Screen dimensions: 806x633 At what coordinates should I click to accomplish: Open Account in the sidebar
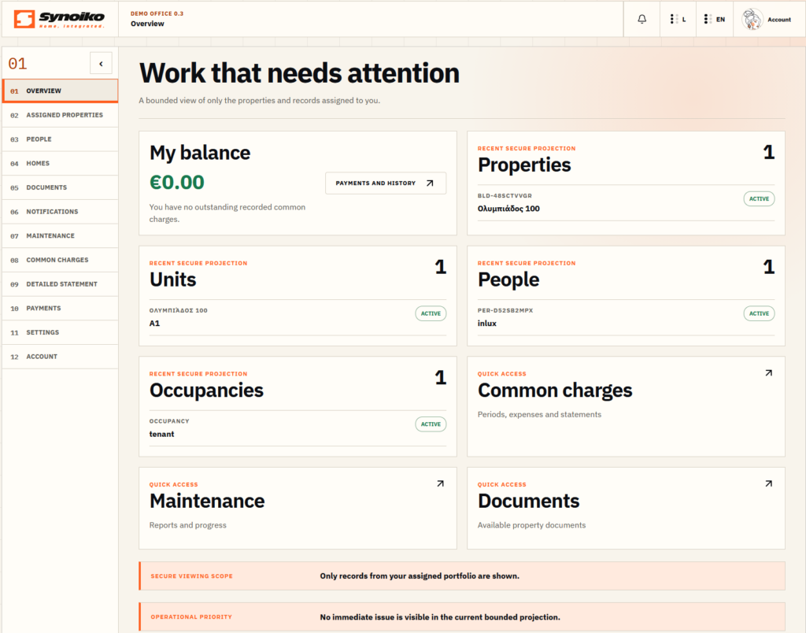[x=60, y=357]
